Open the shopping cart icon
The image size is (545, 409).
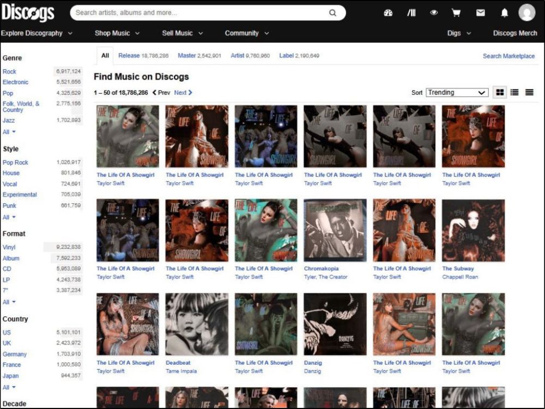point(456,13)
